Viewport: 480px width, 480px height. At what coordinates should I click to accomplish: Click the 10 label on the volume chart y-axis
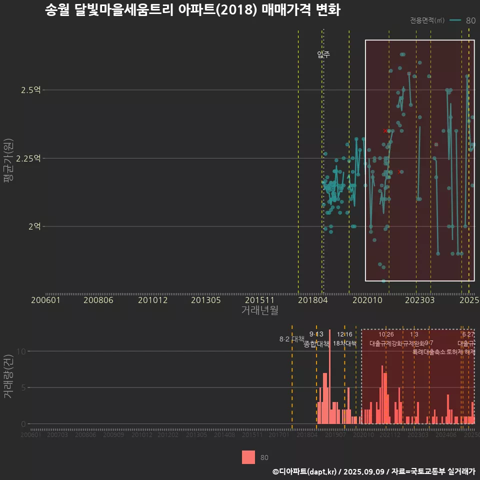coord(21,351)
